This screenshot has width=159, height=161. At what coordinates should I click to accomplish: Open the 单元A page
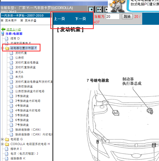pyautogui.click(x=19, y=72)
